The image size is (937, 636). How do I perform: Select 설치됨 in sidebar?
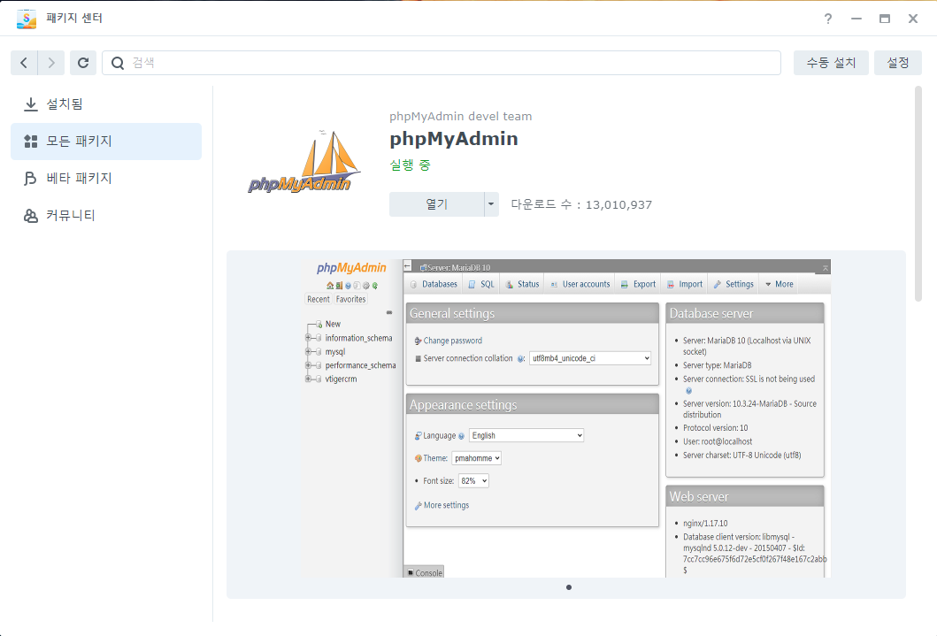click(x=106, y=103)
